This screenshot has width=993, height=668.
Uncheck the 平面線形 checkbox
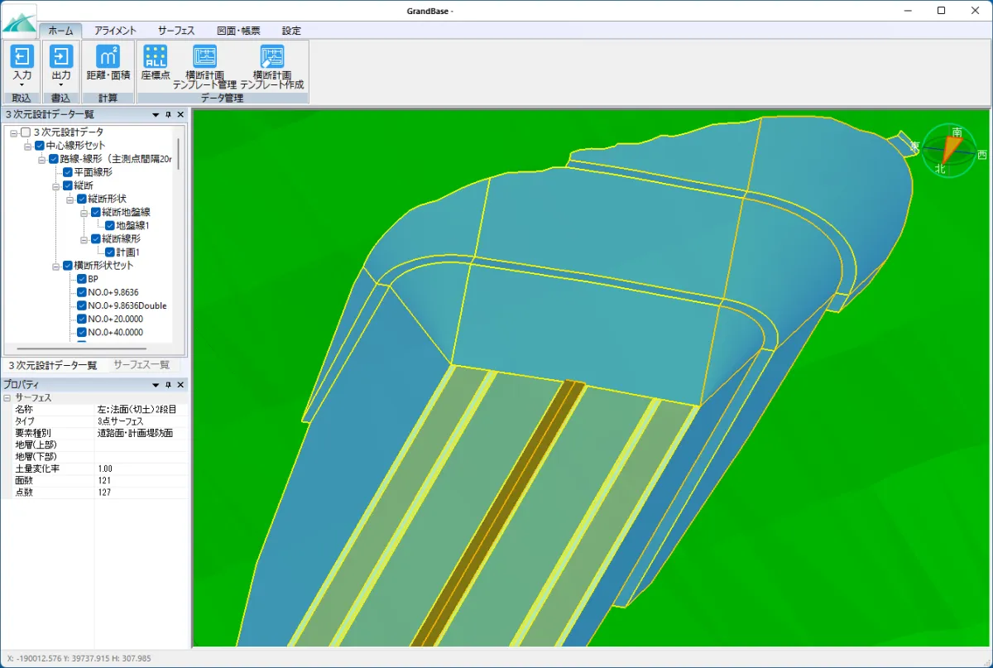pos(68,172)
